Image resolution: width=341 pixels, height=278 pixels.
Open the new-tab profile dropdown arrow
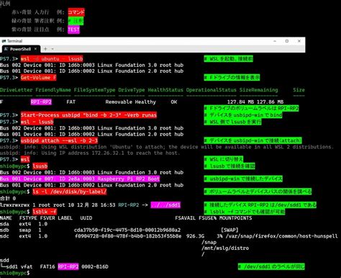tap(53, 49)
